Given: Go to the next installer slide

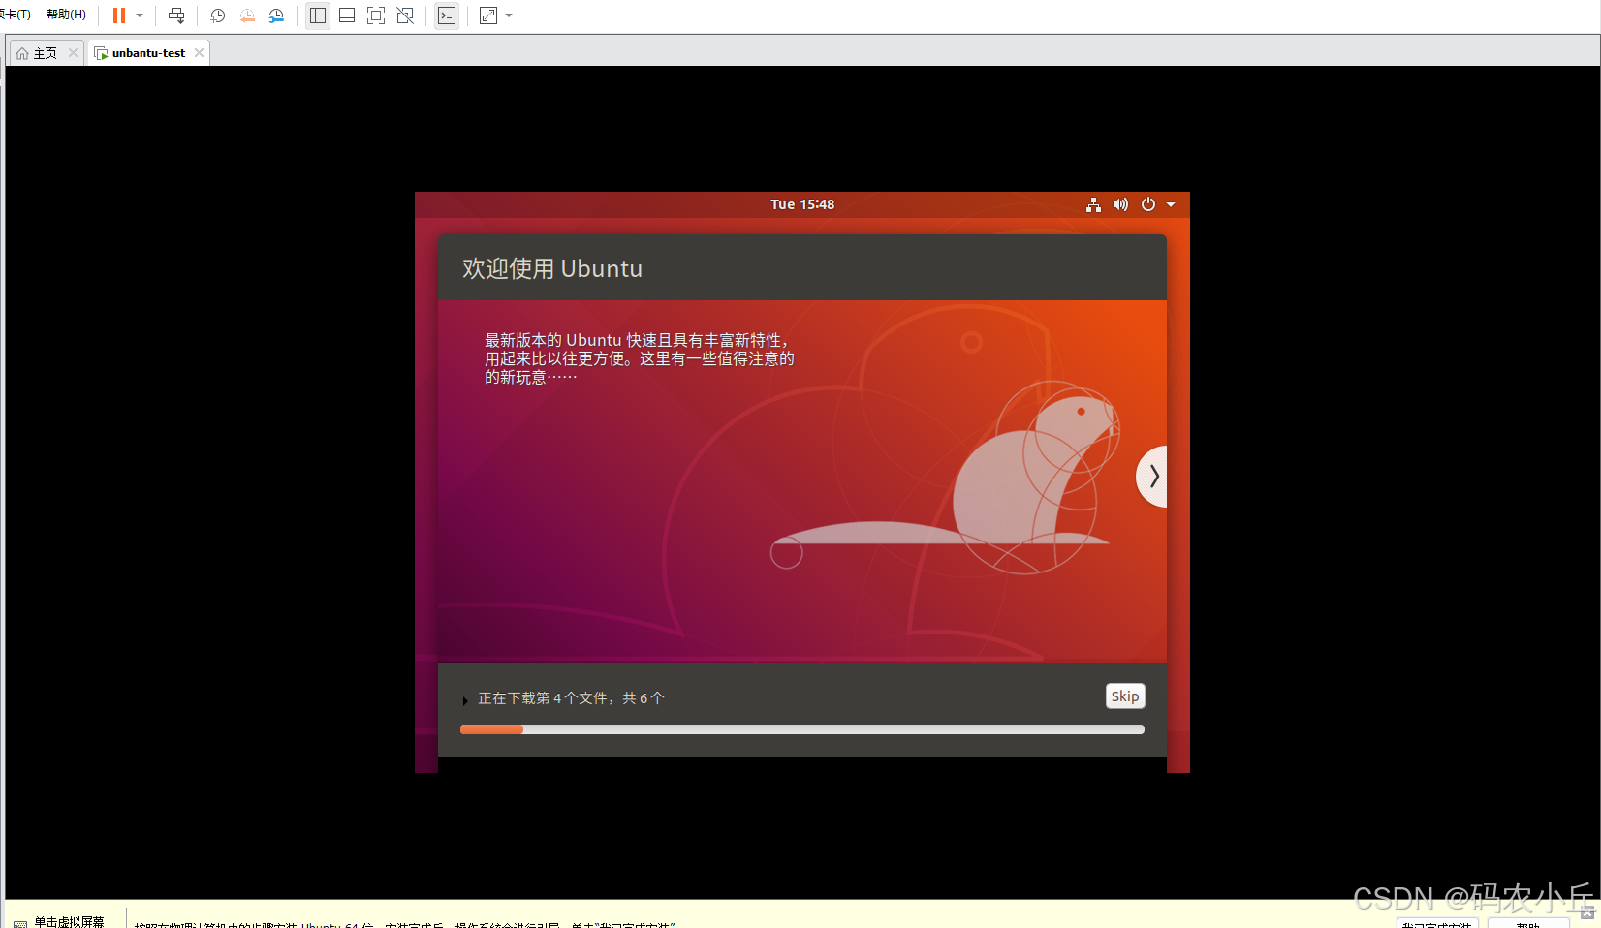Looking at the screenshot, I should pos(1152,476).
